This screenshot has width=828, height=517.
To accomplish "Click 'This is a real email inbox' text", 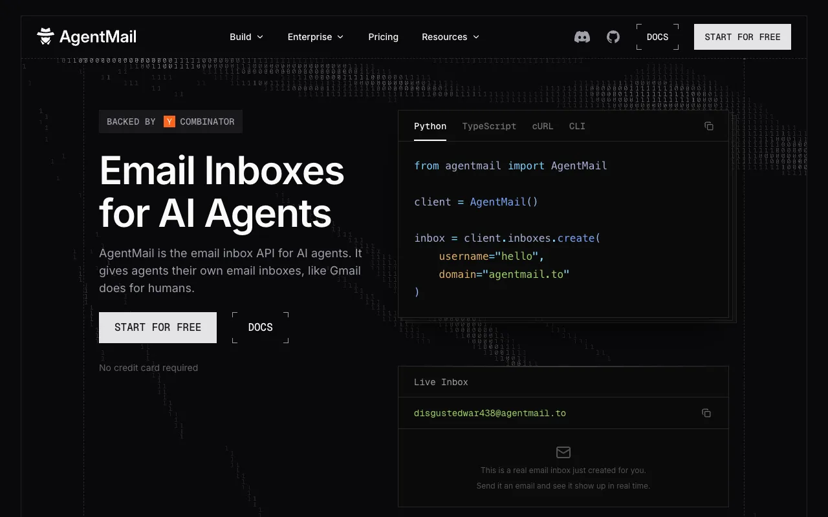I will pyautogui.click(x=563, y=470).
